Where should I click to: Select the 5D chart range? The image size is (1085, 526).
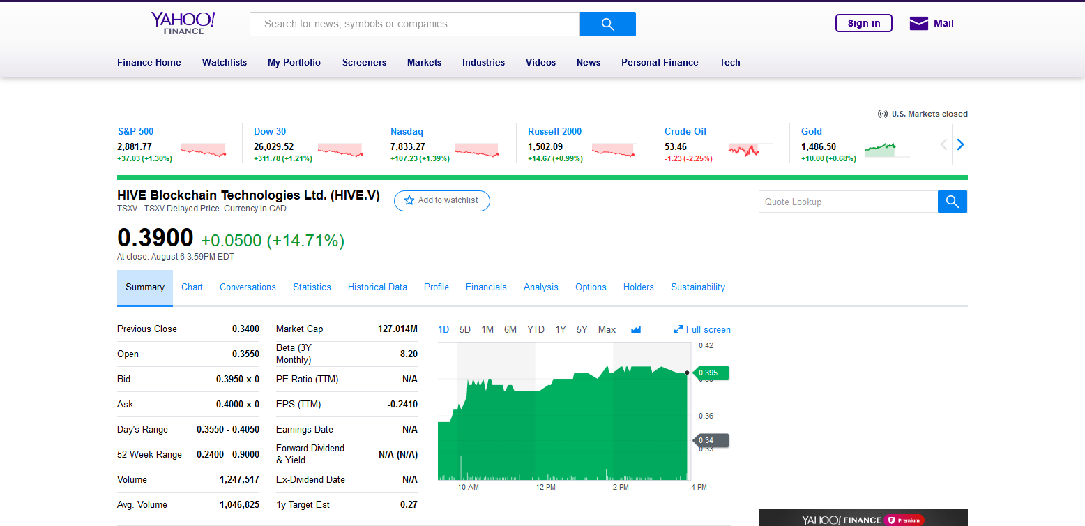(465, 329)
